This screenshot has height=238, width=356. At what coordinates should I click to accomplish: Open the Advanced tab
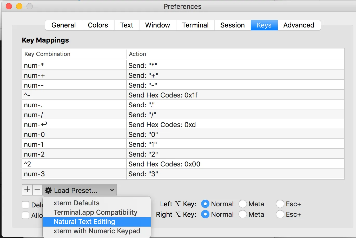coord(299,25)
